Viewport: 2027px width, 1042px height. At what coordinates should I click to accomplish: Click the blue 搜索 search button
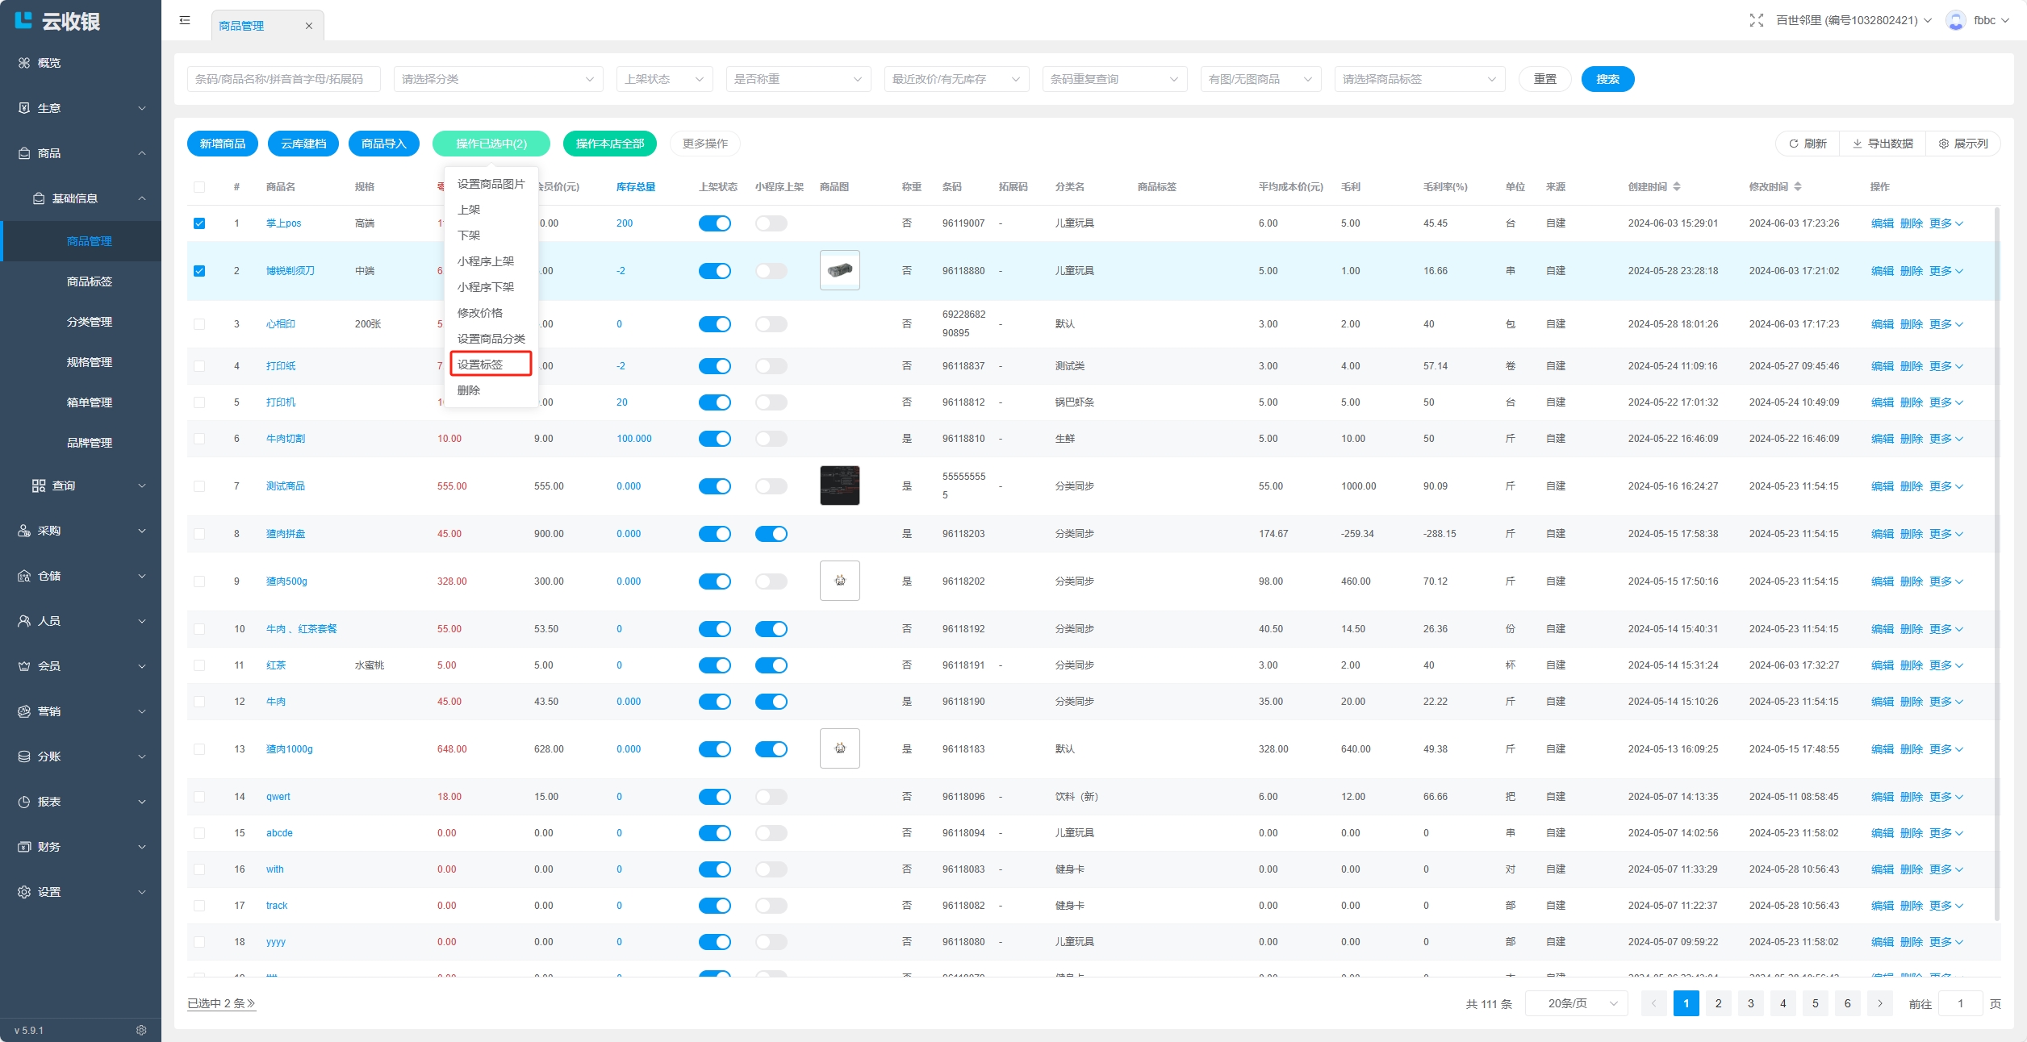point(1607,79)
